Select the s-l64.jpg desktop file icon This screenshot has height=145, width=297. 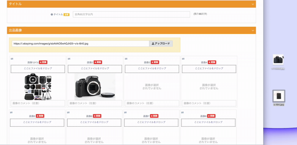pos(279,96)
